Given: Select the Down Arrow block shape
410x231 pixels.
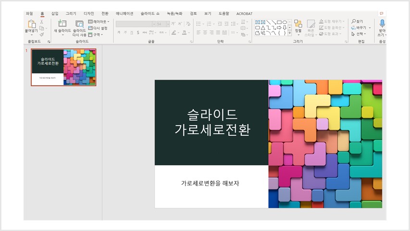Looking at the screenshot, I should pyautogui.click(x=285, y=27).
